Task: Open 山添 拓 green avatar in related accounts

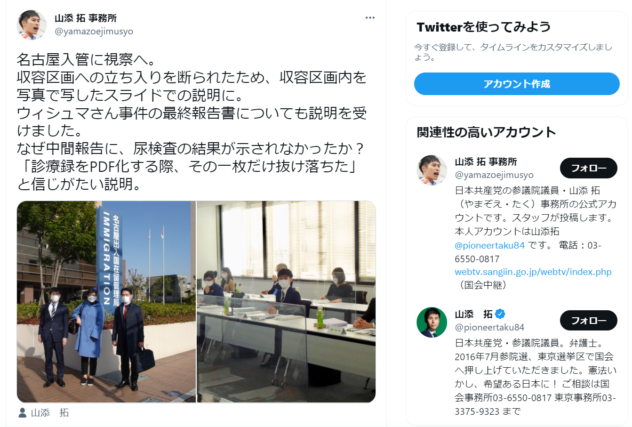Action: coord(432,322)
